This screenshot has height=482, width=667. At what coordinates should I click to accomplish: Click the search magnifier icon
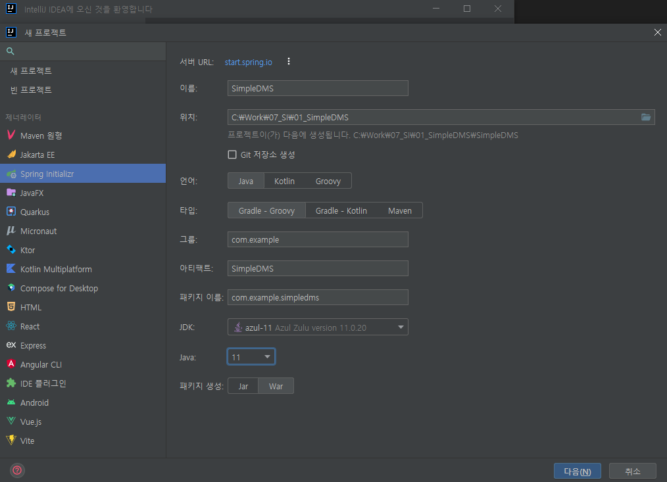coord(11,51)
